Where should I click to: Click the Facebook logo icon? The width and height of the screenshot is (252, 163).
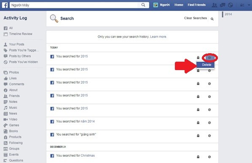click(x=5, y=5)
